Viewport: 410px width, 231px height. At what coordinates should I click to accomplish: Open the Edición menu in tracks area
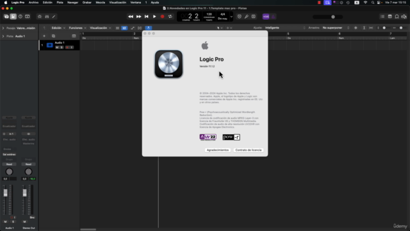[x=58, y=28]
